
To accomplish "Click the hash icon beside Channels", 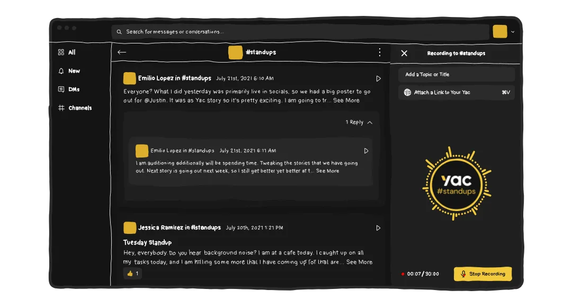I will 61,108.
